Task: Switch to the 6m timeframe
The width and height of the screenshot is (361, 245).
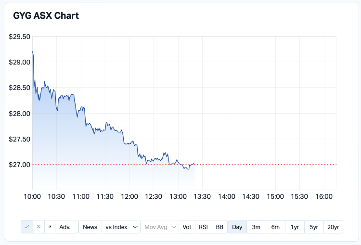Action: [275, 227]
